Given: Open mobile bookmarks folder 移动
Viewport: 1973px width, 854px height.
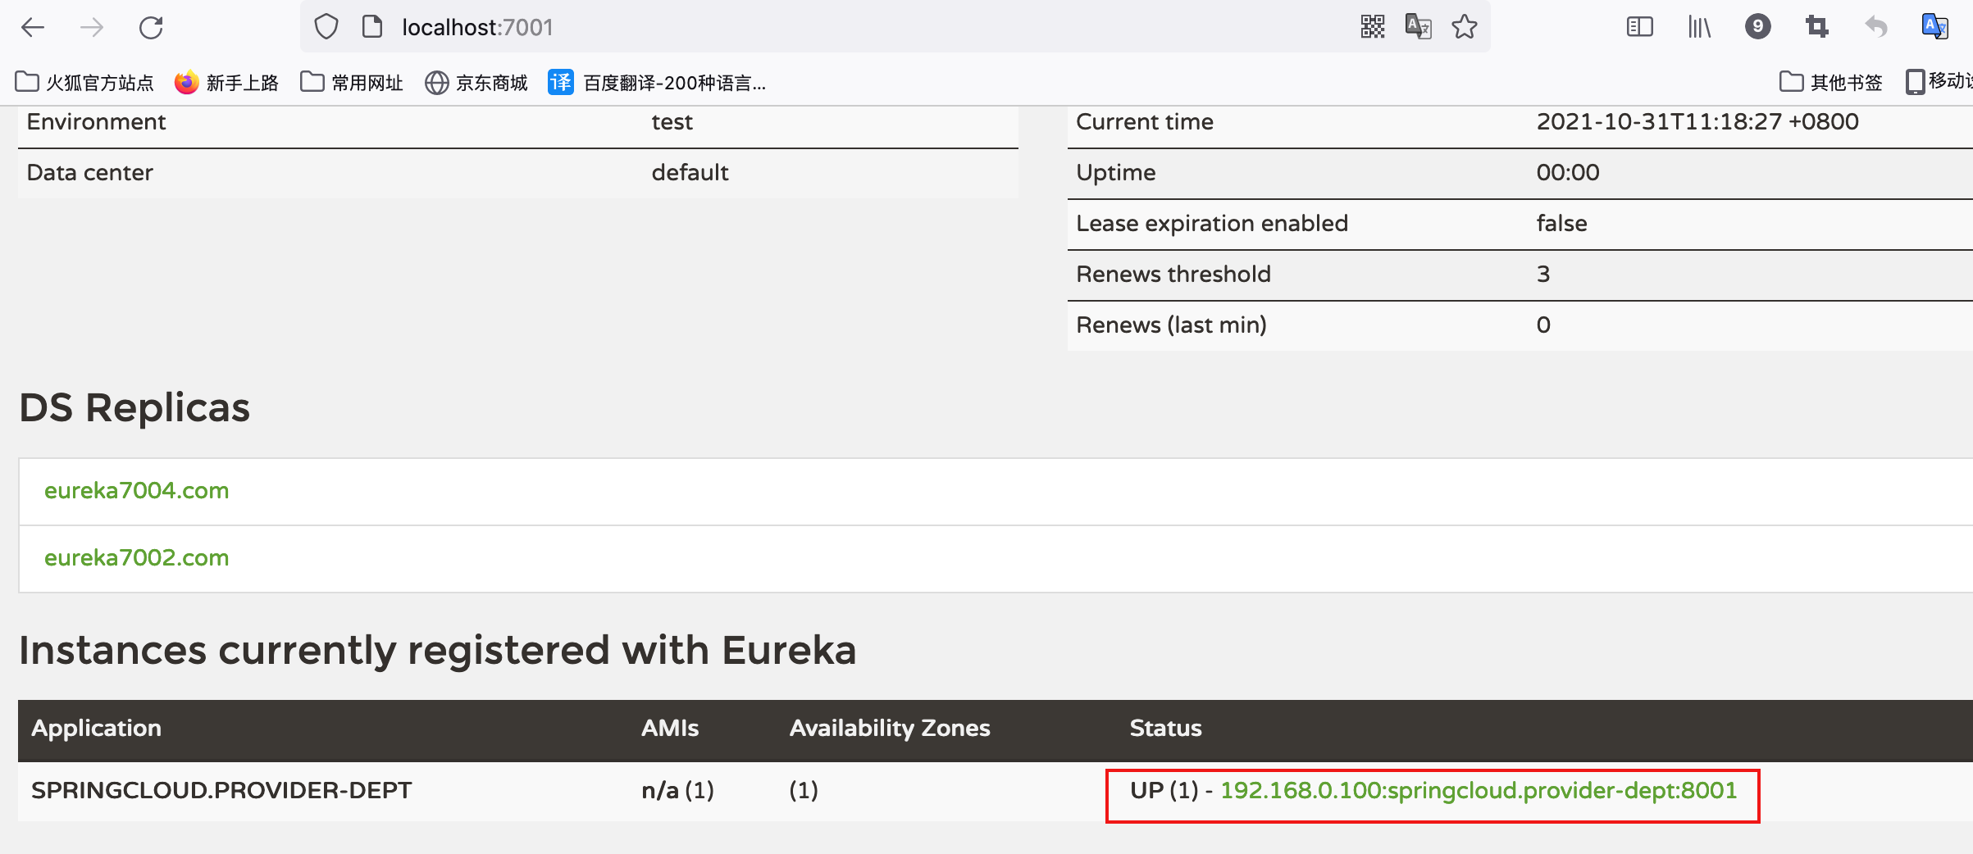Looking at the screenshot, I should point(1939,82).
